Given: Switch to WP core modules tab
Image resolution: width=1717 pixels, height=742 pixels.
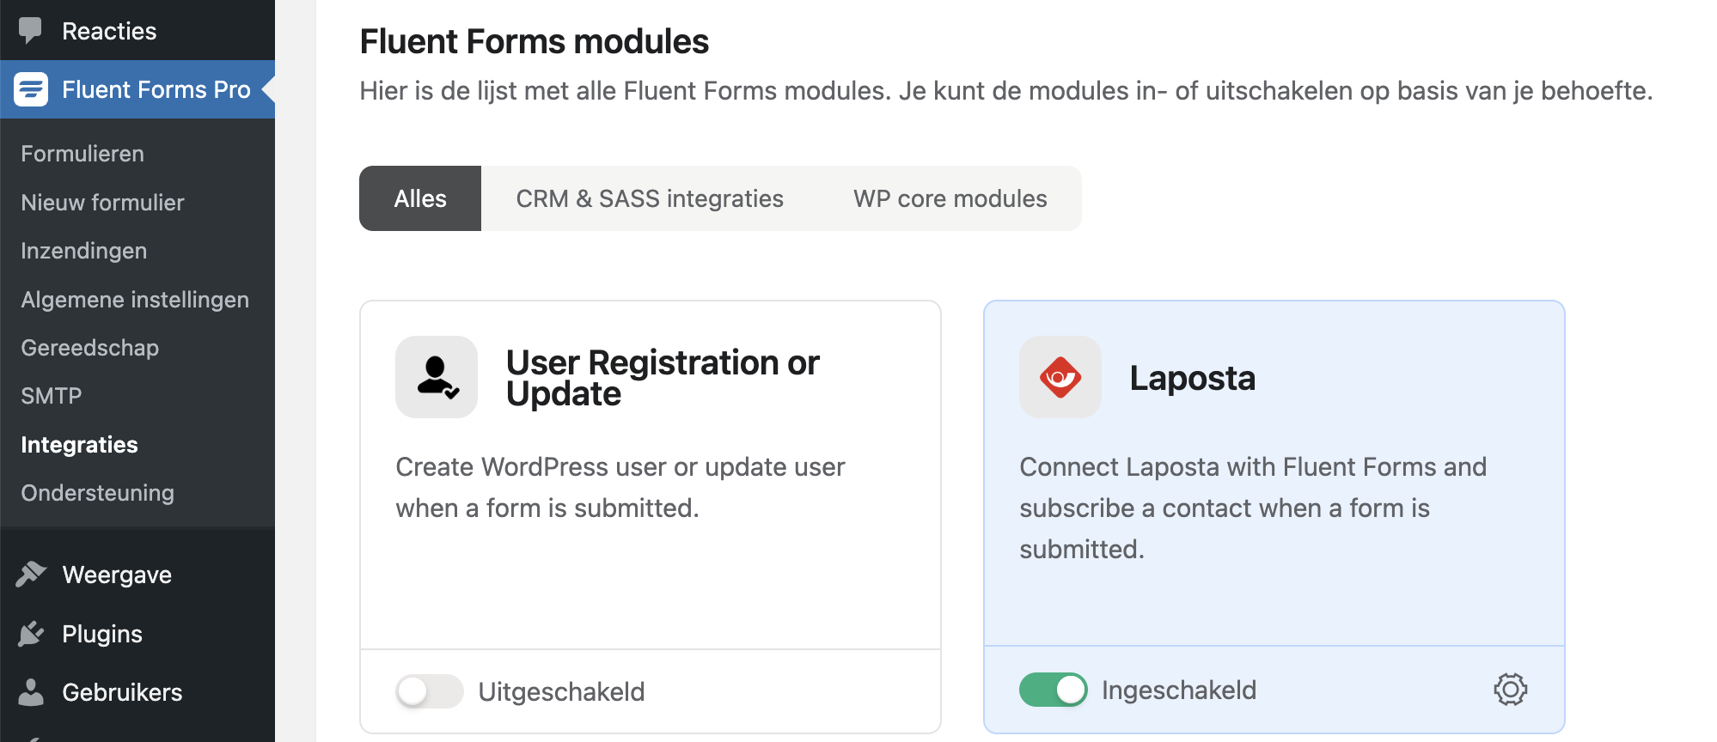Looking at the screenshot, I should 950,198.
